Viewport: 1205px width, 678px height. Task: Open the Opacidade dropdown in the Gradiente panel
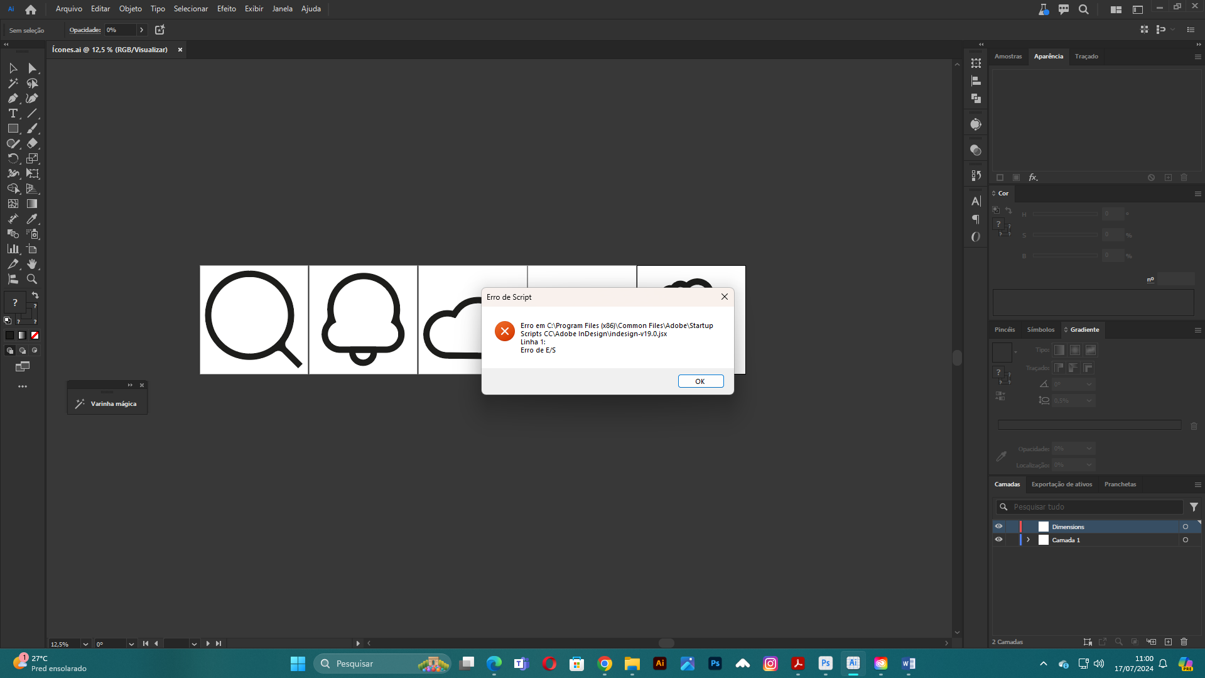click(1088, 448)
